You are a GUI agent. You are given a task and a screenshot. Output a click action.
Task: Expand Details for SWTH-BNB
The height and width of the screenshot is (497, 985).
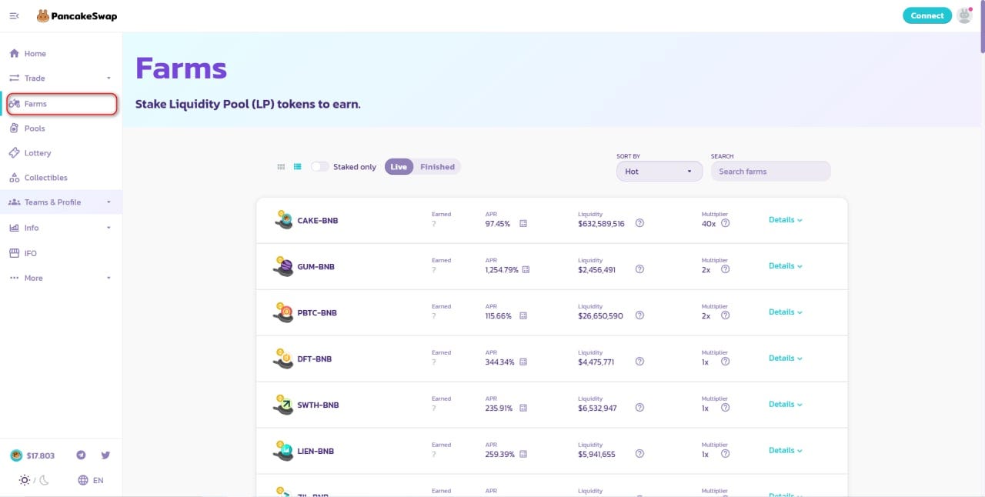tap(786, 405)
